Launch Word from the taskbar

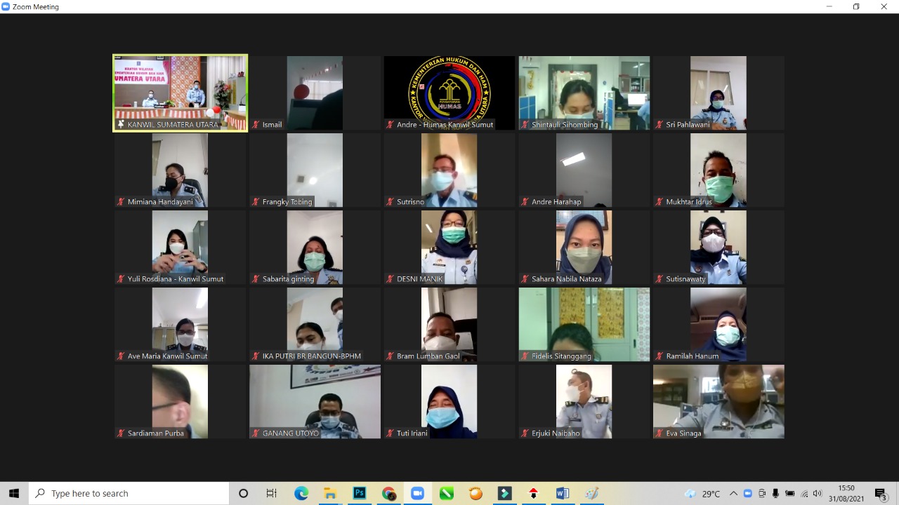[x=562, y=493]
